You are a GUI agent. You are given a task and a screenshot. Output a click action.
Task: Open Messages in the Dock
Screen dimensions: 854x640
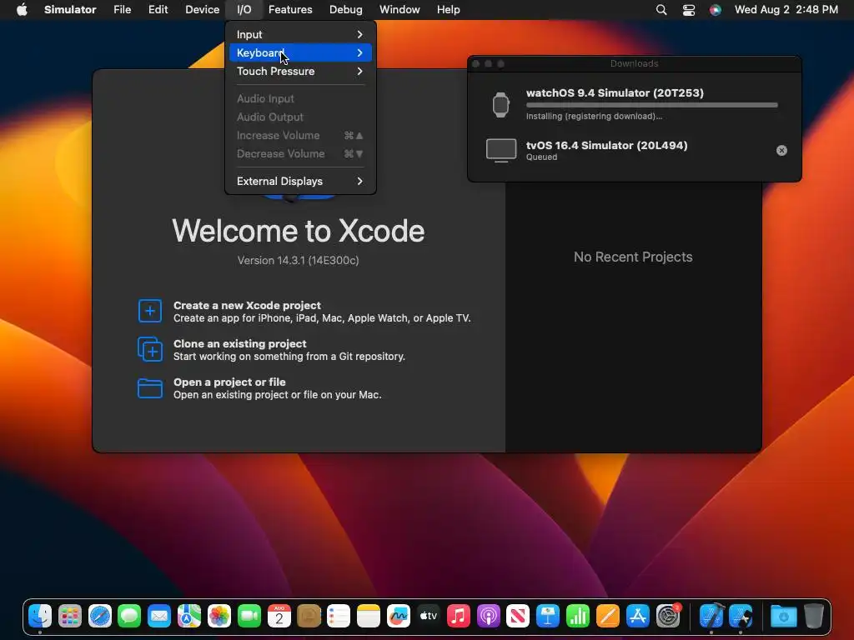[x=129, y=616]
